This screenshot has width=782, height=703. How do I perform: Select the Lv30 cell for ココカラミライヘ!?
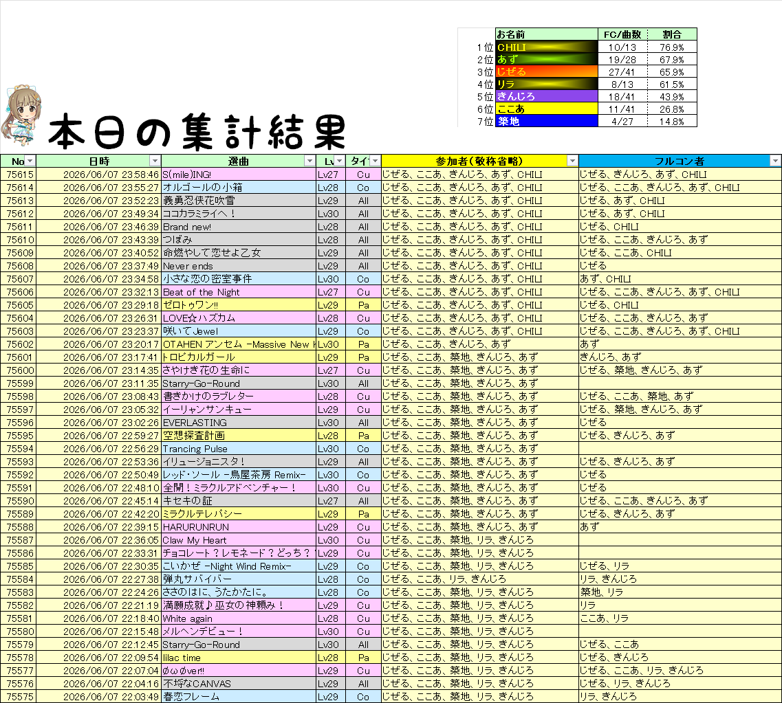(x=331, y=214)
